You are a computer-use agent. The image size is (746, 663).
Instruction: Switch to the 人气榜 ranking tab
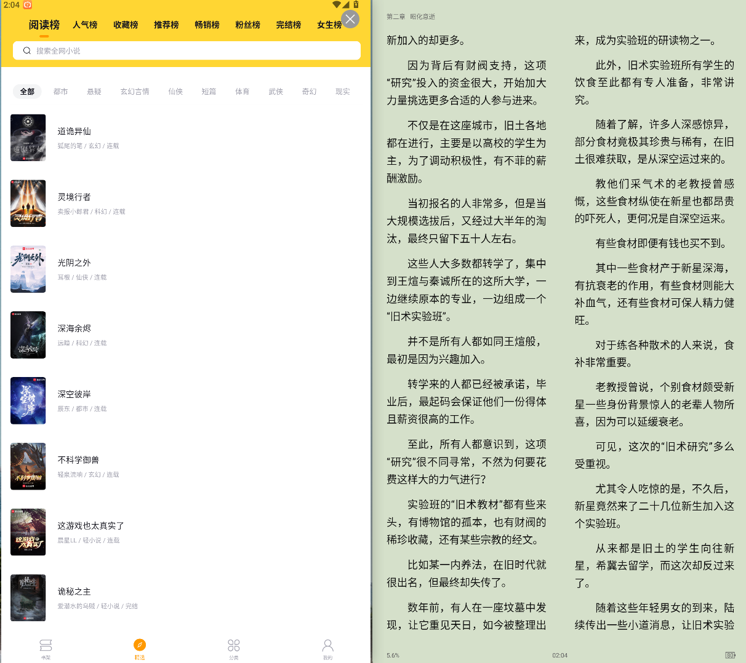point(85,25)
